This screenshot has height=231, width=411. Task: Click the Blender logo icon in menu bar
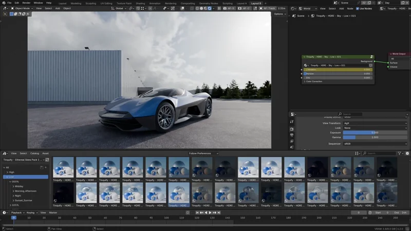[x=3, y=3]
